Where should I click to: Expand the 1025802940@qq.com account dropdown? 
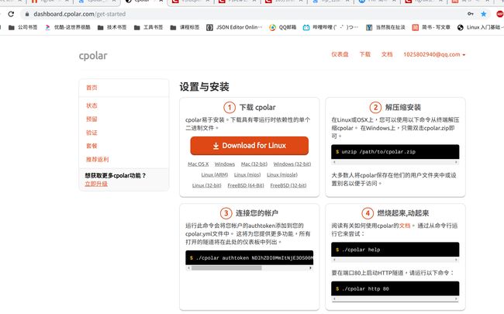(x=434, y=54)
